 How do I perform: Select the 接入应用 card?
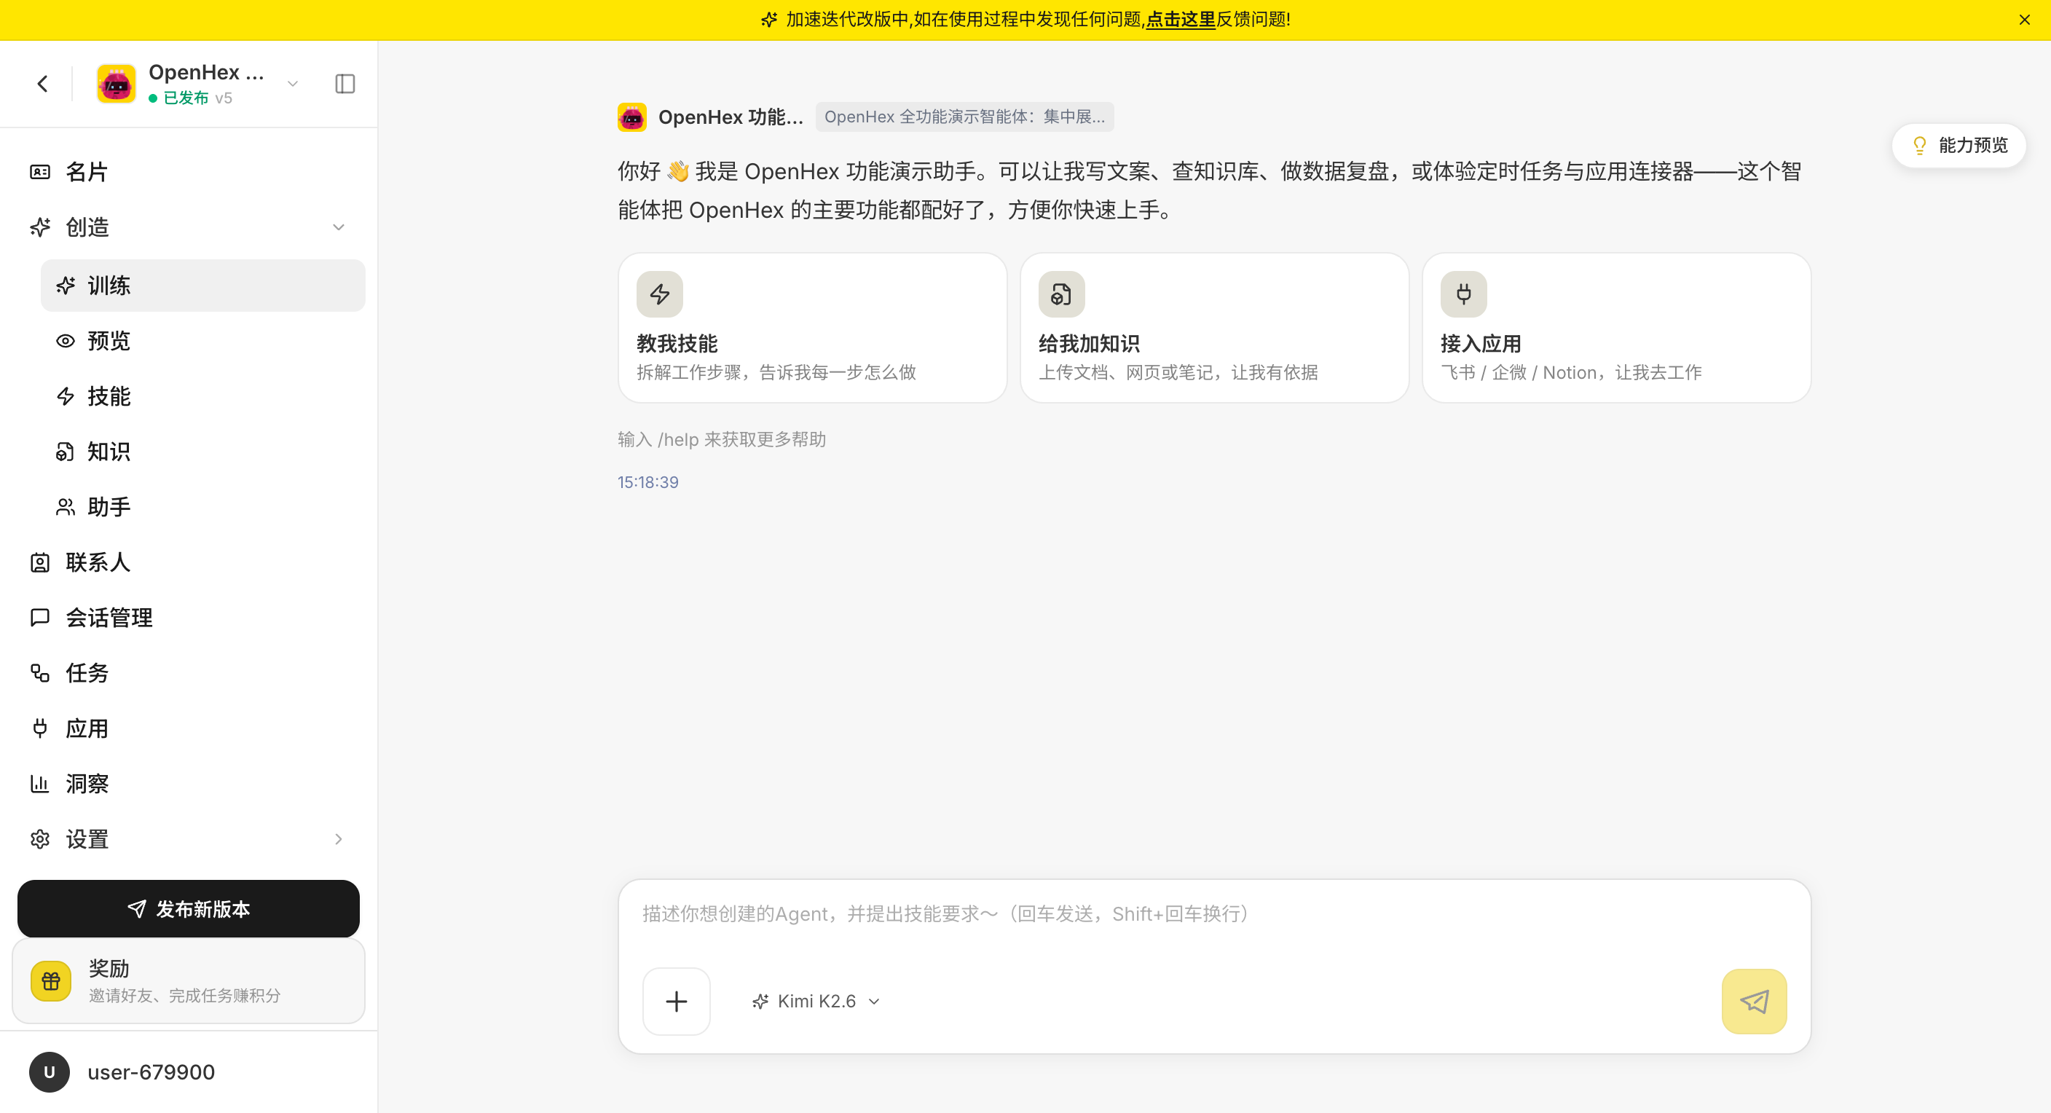click(1617, 328)
